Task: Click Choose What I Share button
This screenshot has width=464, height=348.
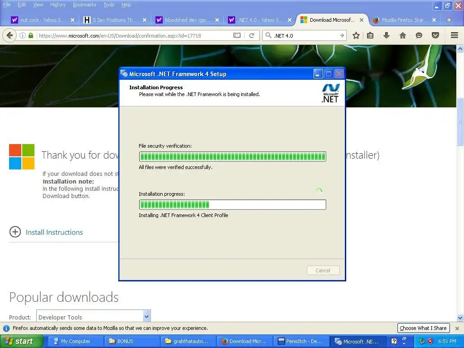Action: point(423,328)
